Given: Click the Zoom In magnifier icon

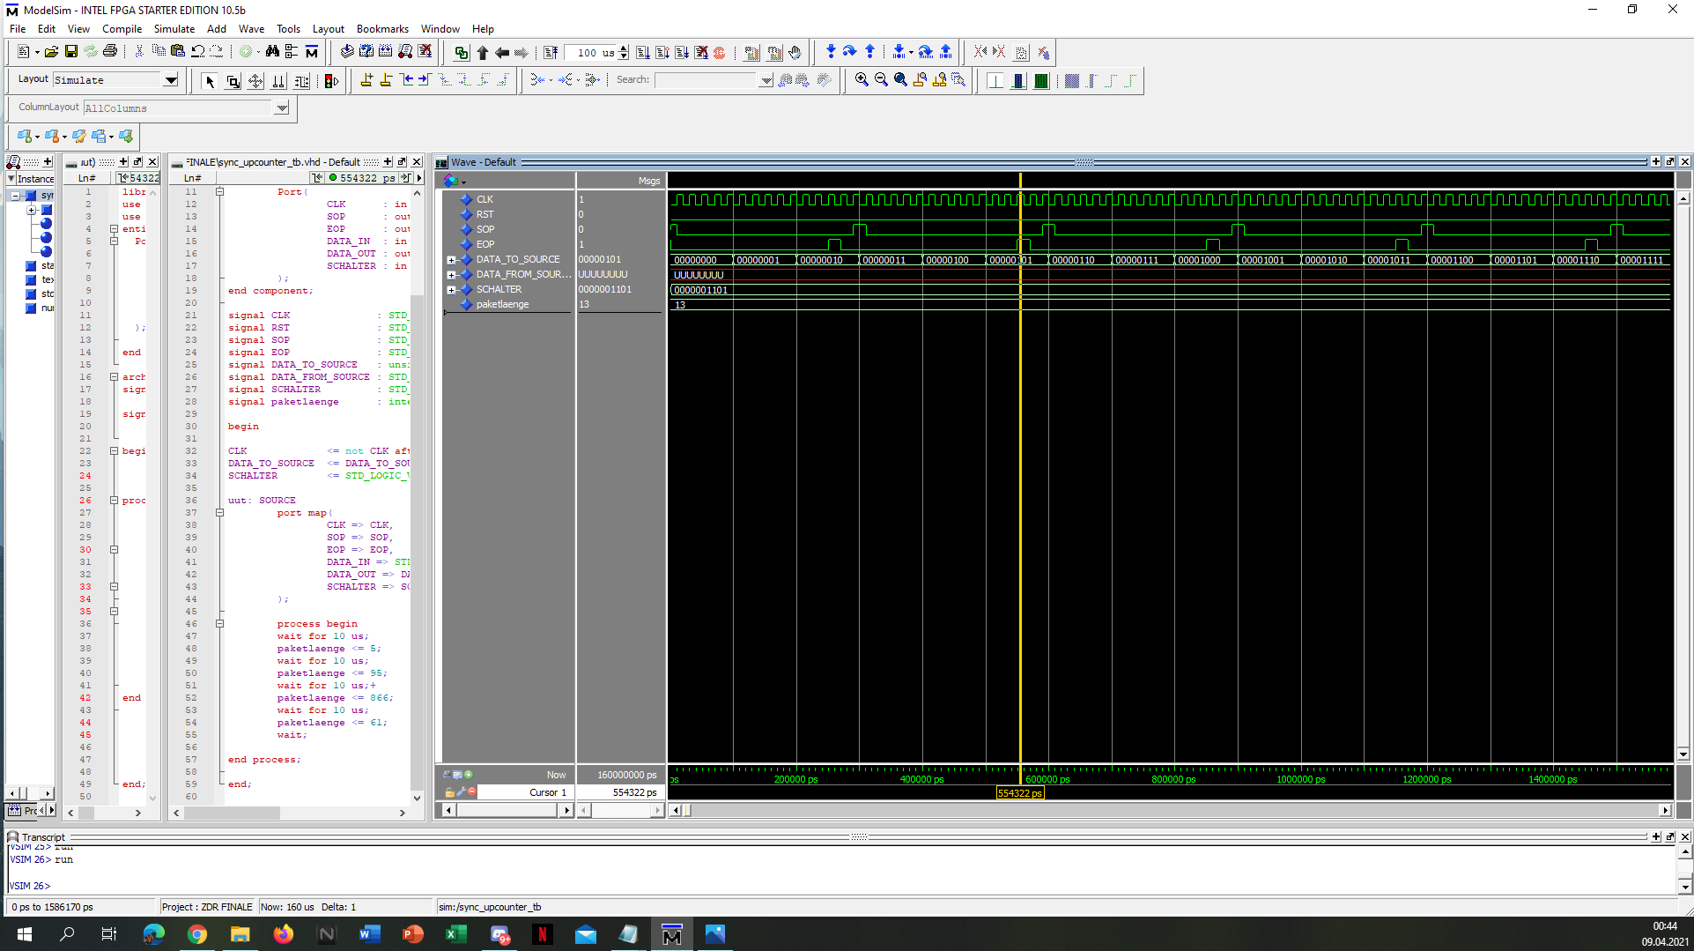Looking at the screenshot, I should tap(862, 80).
